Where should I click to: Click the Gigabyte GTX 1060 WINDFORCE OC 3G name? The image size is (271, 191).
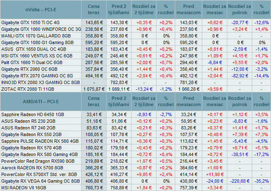pyautogui.click(x=41, y=29)
